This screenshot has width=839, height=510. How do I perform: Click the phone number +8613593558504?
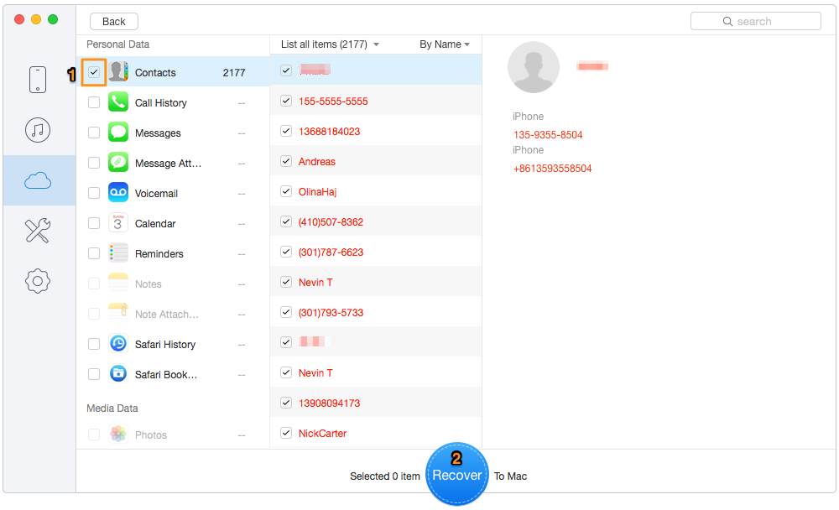pos(552,169)
